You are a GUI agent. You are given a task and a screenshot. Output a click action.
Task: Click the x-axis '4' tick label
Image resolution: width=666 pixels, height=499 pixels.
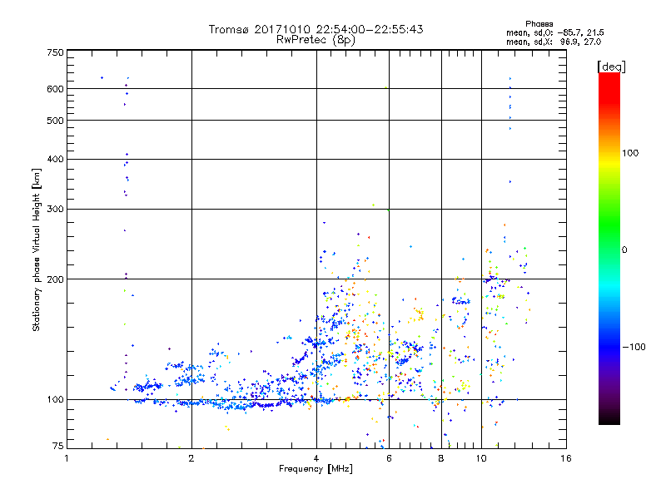tap(316, 458)
